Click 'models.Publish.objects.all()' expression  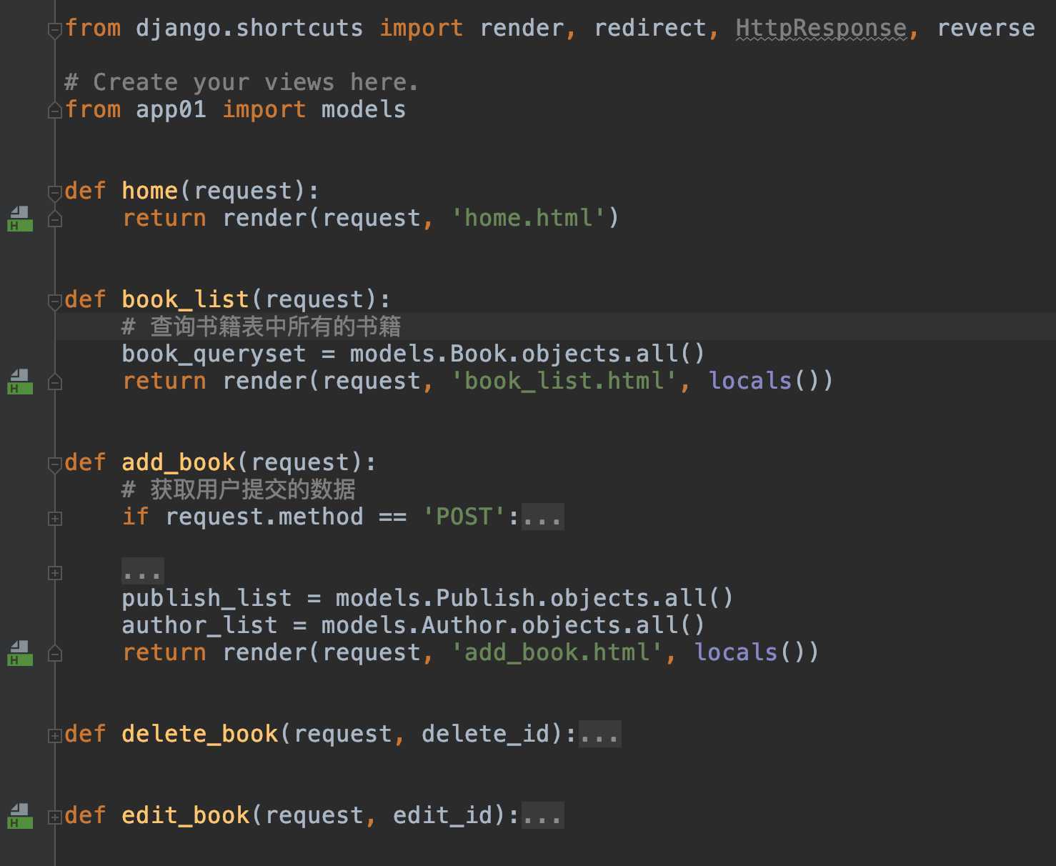(x=534, y=598)
